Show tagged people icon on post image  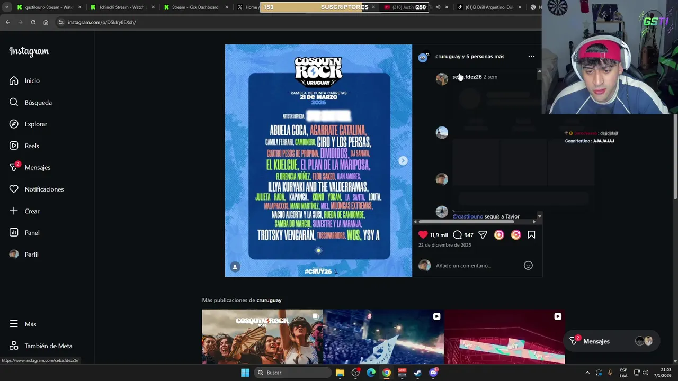(x=235, y=267)
